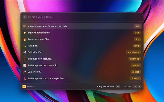Image resolution: width=164 pixels, height=102 pixels.
Task: Click the back arrow button
Action: (x=25, y=17)
